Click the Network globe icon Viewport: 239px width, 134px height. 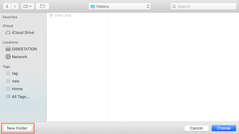[x=8, y=57]
